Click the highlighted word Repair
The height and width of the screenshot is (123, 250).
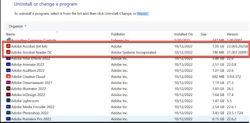(143, 13)
